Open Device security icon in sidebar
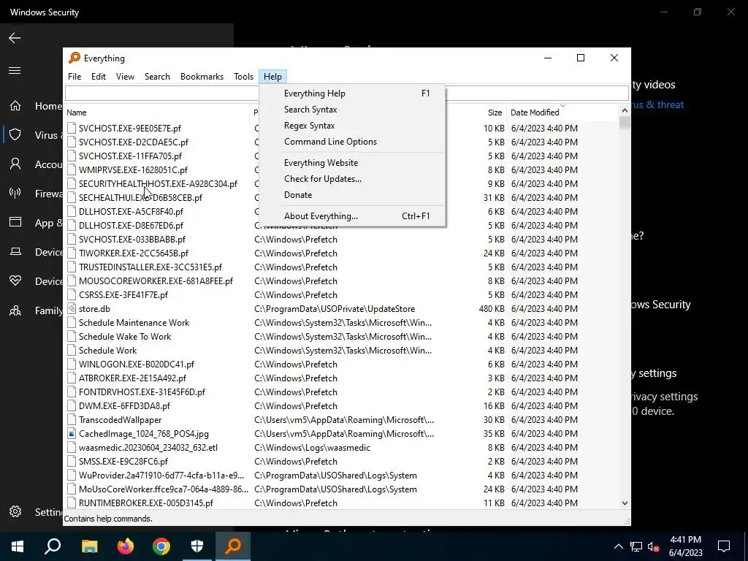The width and height of the screenshot is (748, 561). coord(15,251)
